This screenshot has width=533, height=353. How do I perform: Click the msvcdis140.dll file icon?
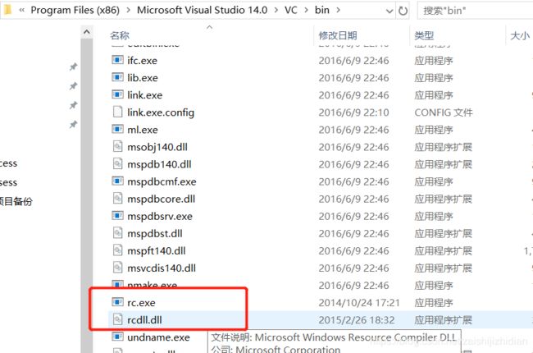coord(117,268)
